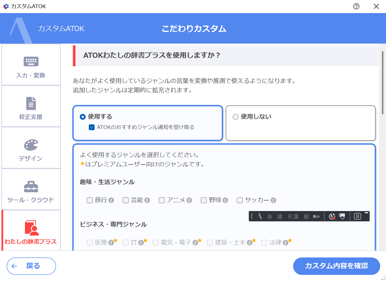This screenshot has width=386, height=281.
Task: Click the 般 dictionary mode indicator
Action: 306,216
